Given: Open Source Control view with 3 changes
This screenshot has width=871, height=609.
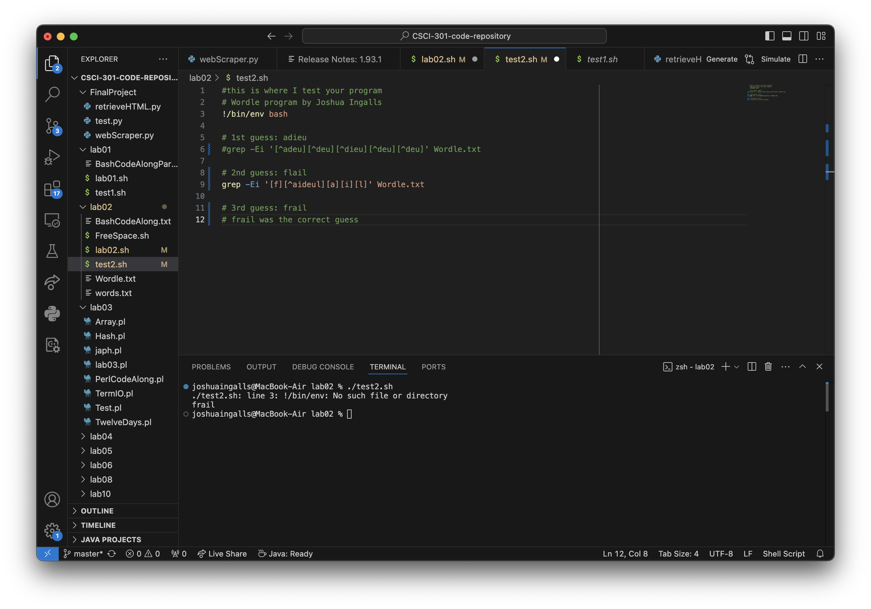Looking at the screenshot, I should (x=52, y=126).
